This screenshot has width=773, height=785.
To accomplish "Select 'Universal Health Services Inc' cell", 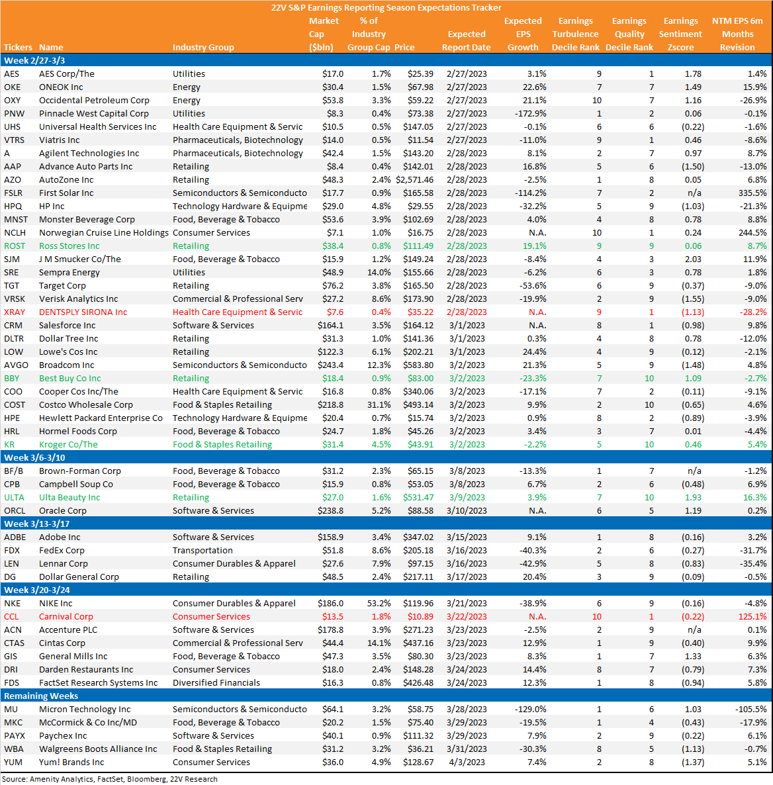I will click(98, 126).
